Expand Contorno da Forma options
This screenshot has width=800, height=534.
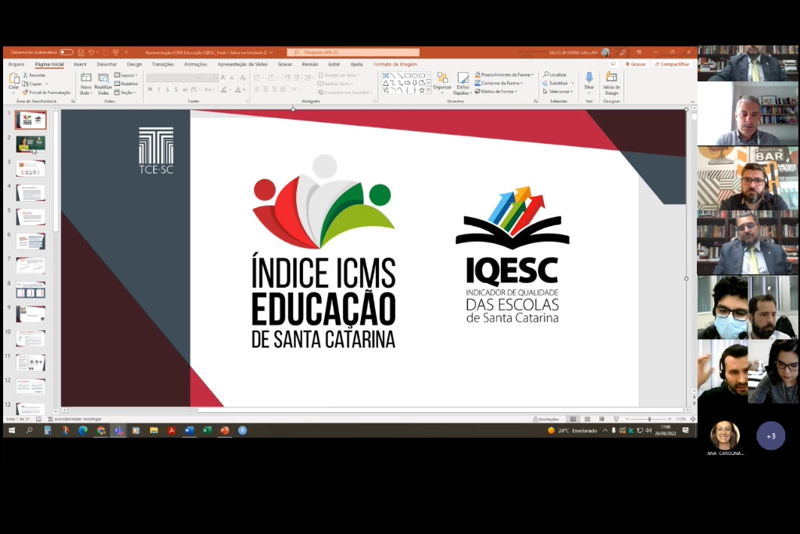[499, 83]
